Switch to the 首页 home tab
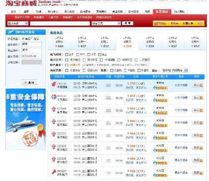 tap(13, 12)
